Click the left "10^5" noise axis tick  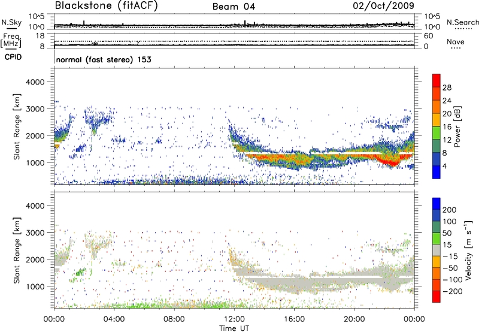click(37, 17)
